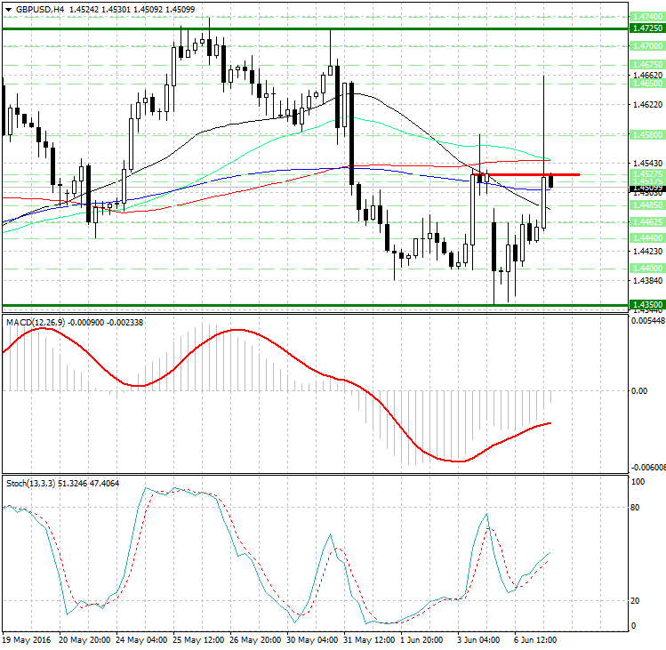Click the 19 May 2016 date label

(x=28, y=639)
